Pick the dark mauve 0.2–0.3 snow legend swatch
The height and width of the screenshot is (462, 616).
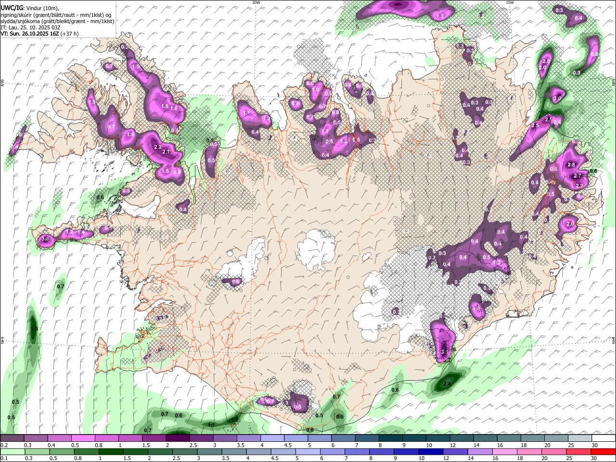[12, 438]
